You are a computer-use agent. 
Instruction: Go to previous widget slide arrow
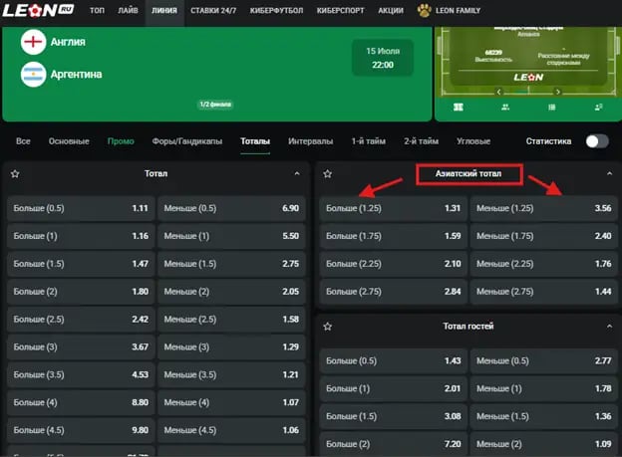pyautogui.click(x=499, y=92)
